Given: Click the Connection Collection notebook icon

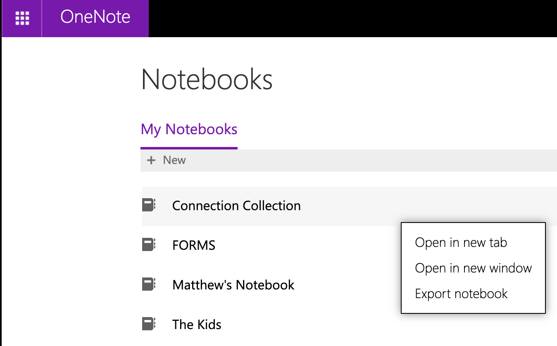Looking at the screenshot, I should pyautogui.click(x=148, y=205).
